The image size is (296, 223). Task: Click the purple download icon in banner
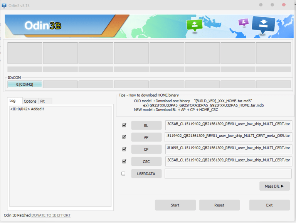[244, 22]
